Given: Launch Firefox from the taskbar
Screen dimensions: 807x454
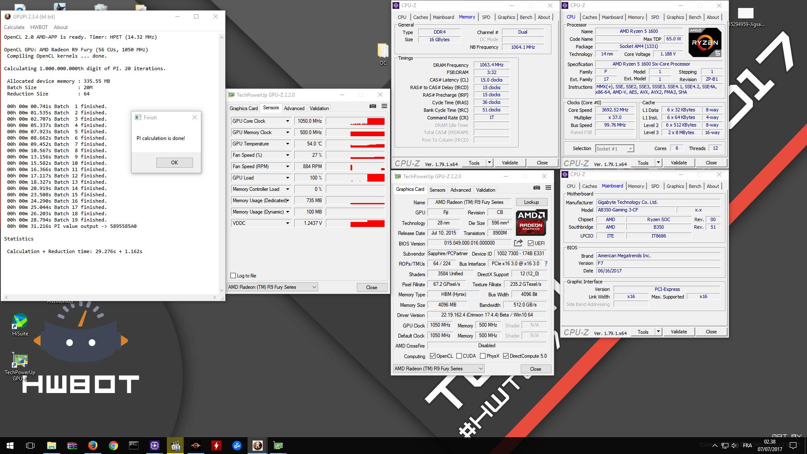Looking at the screenshot, I should (92, 446).
